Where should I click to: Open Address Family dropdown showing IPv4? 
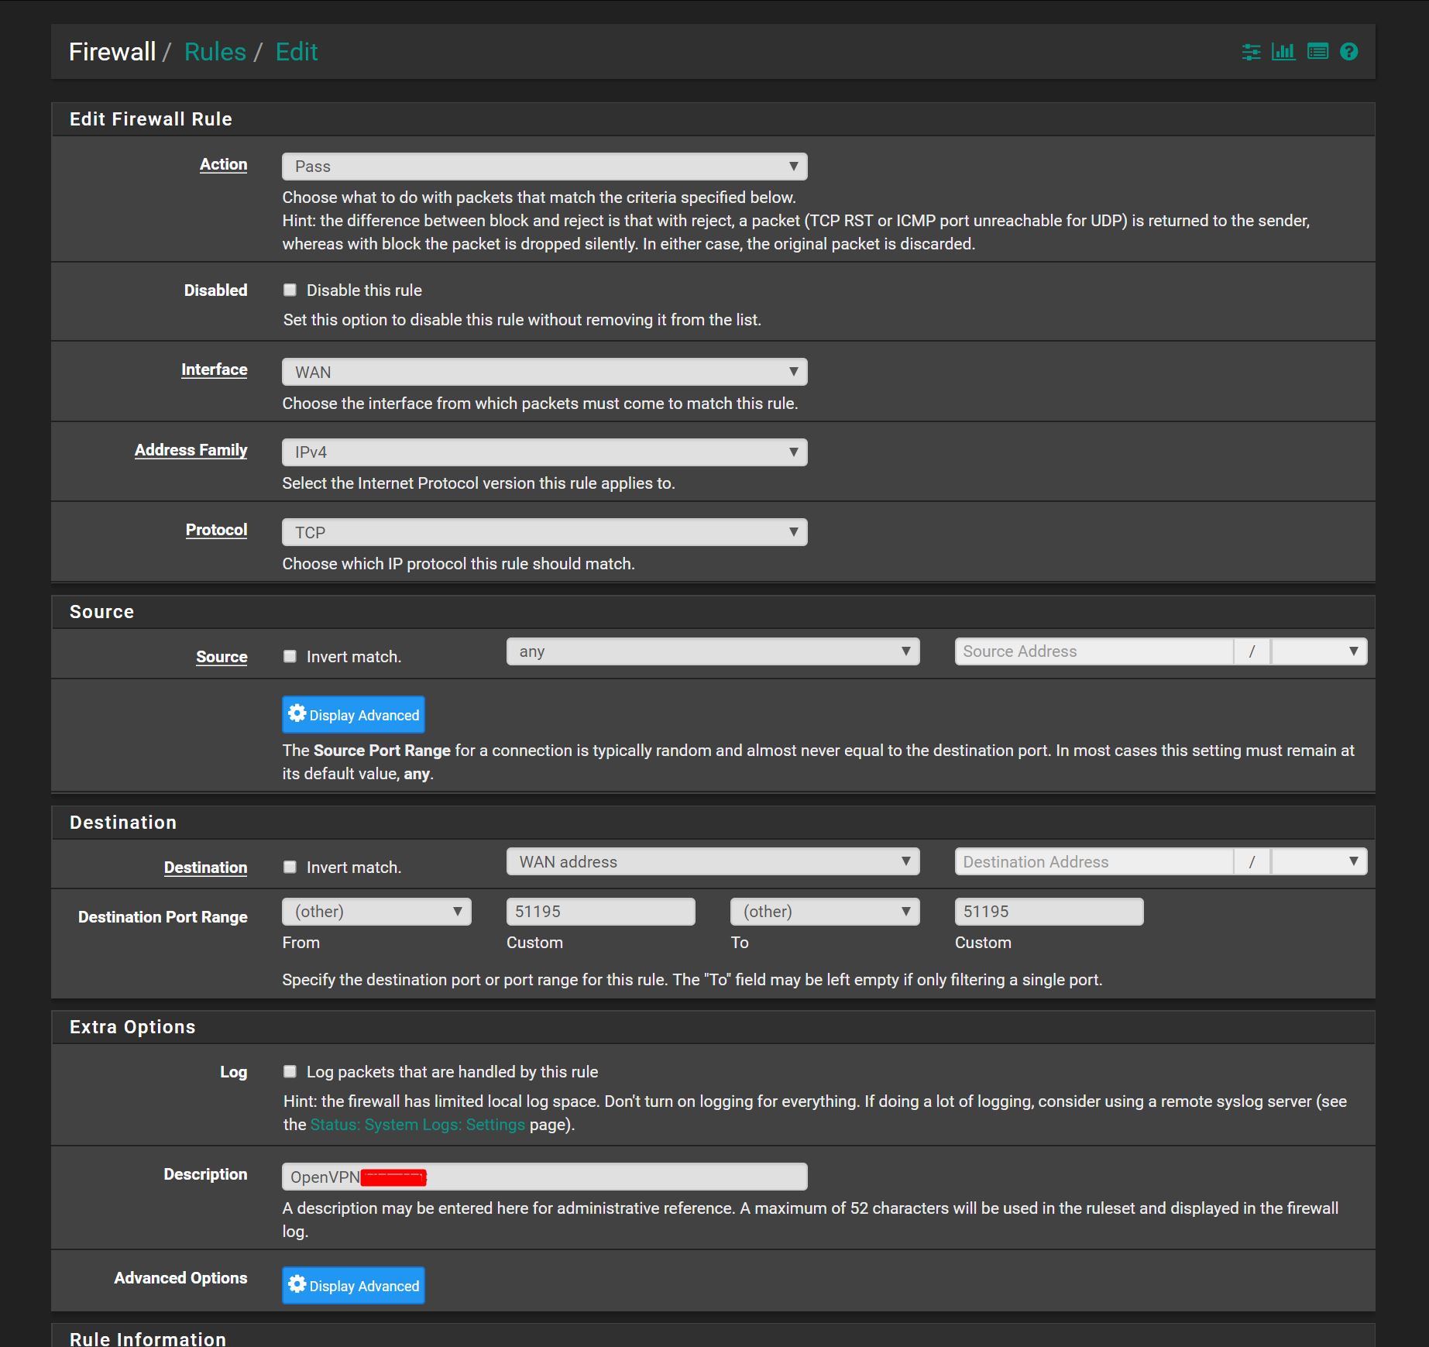tap(544, 452)
